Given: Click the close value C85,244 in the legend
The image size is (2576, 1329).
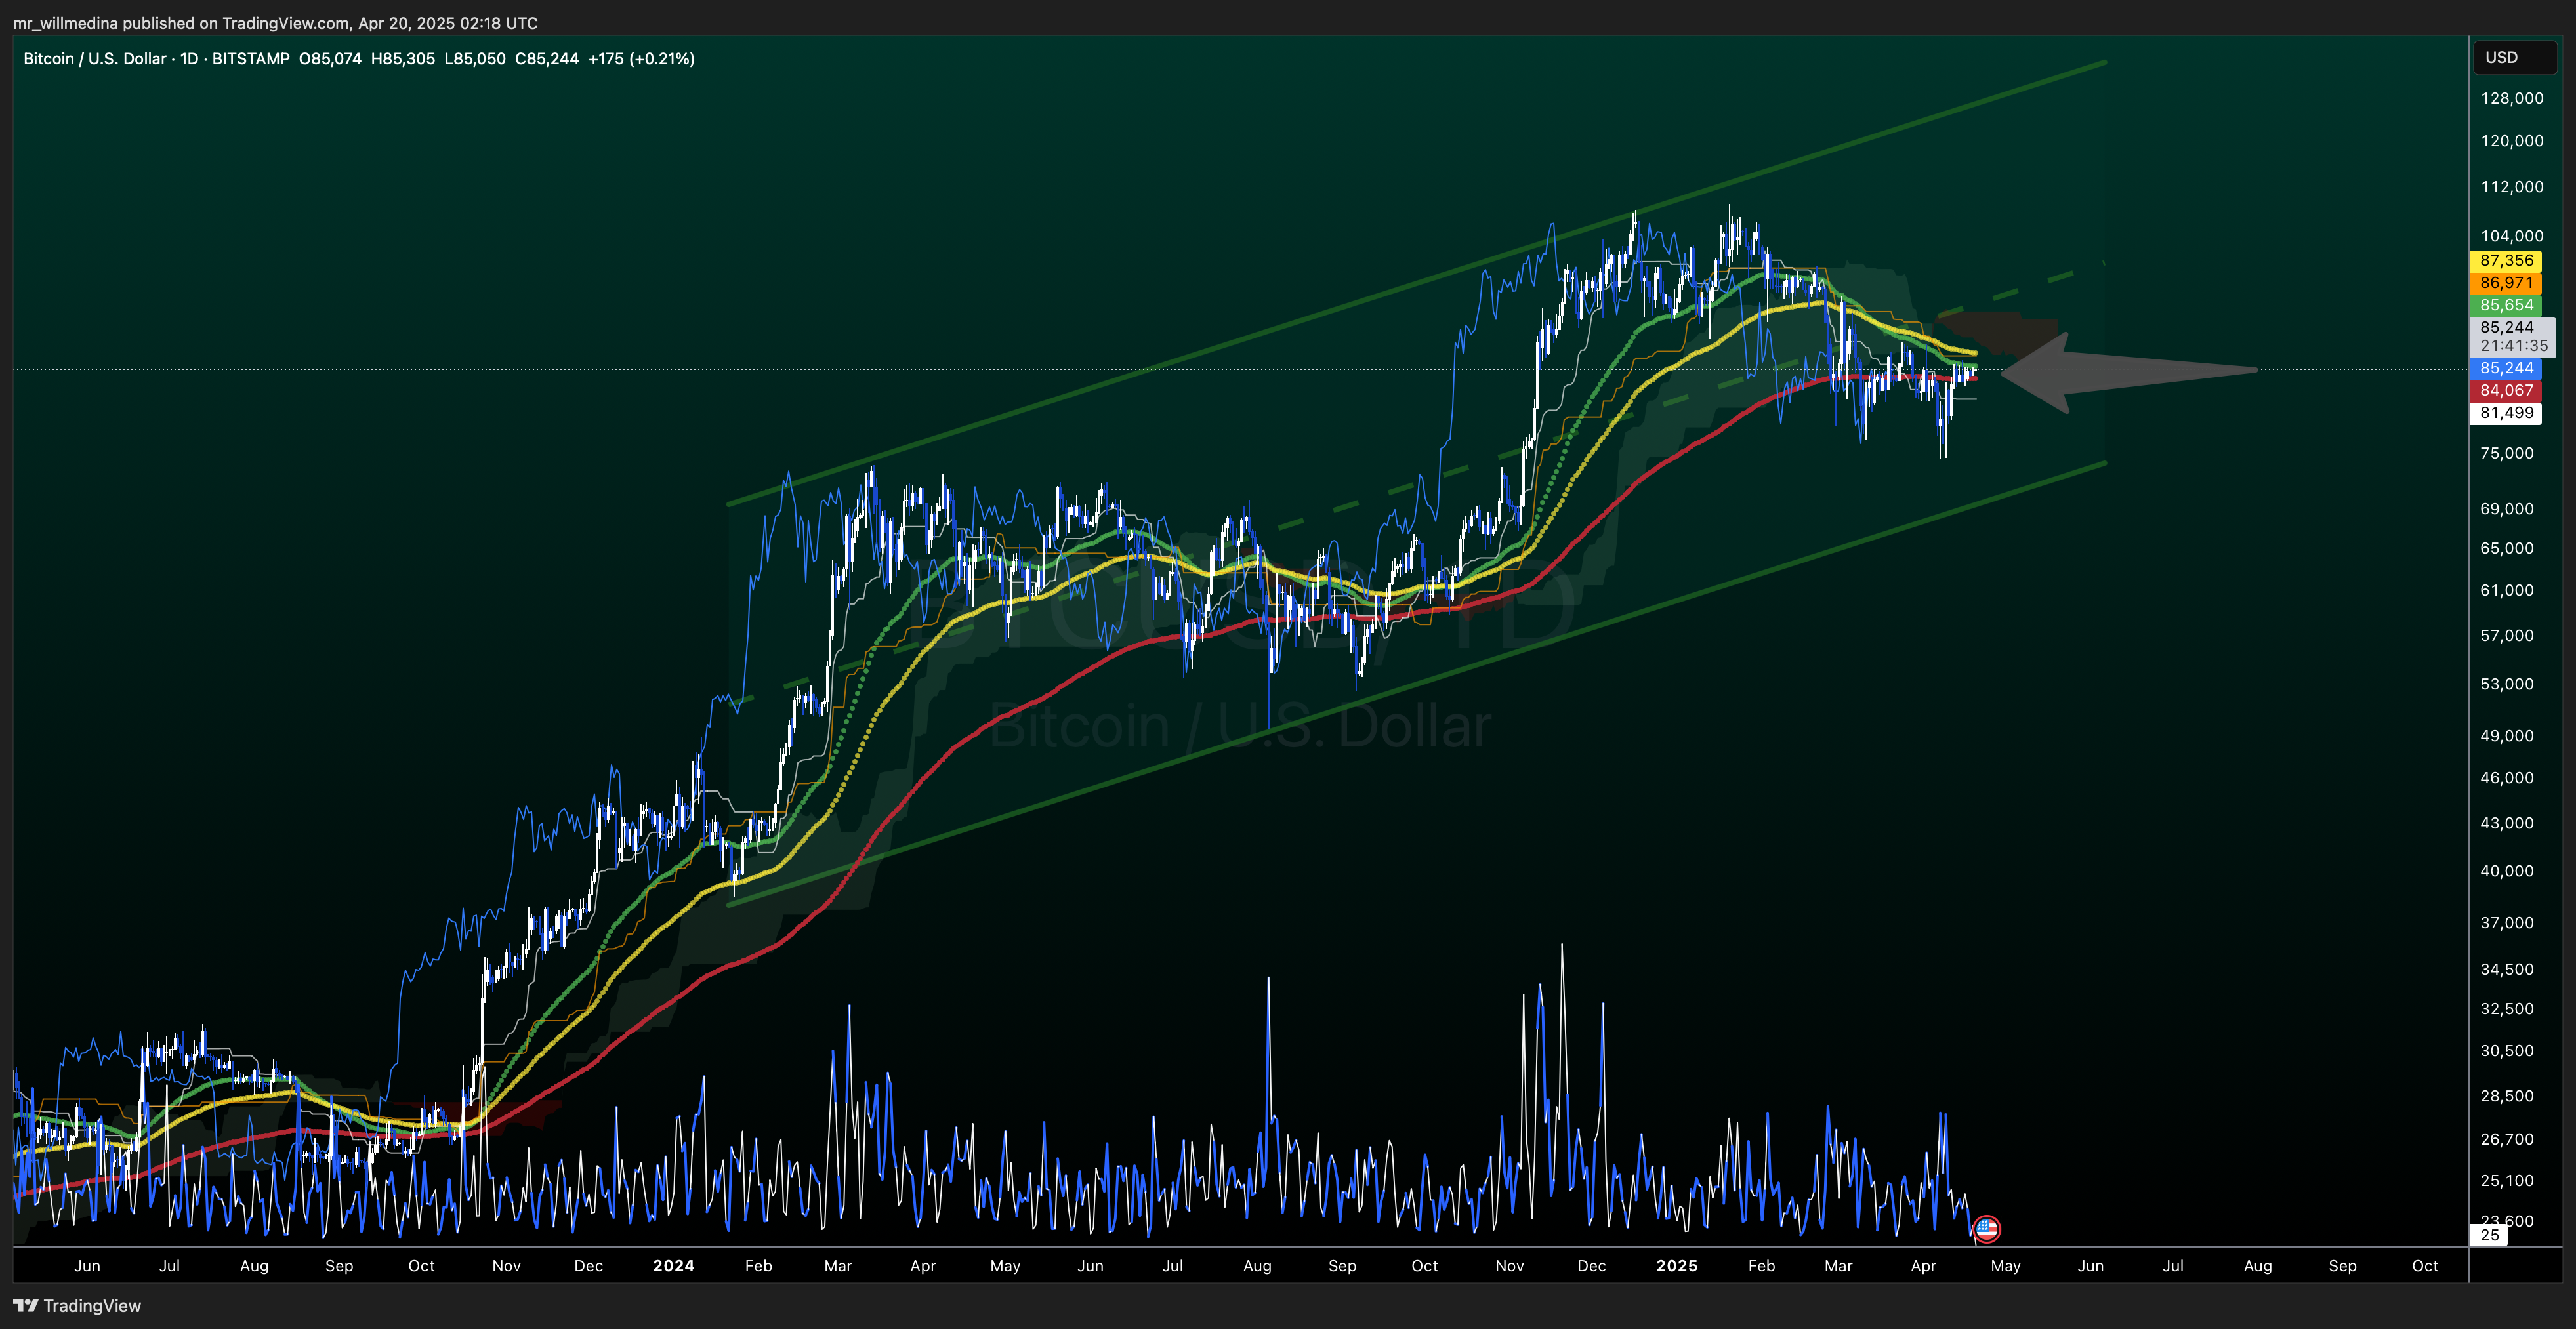Looking at the screenshot, I should click(547, 59).
